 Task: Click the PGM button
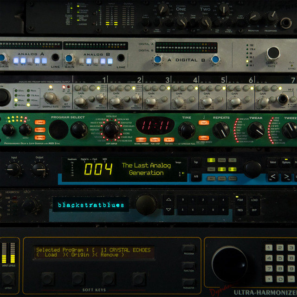pos(240,200)
